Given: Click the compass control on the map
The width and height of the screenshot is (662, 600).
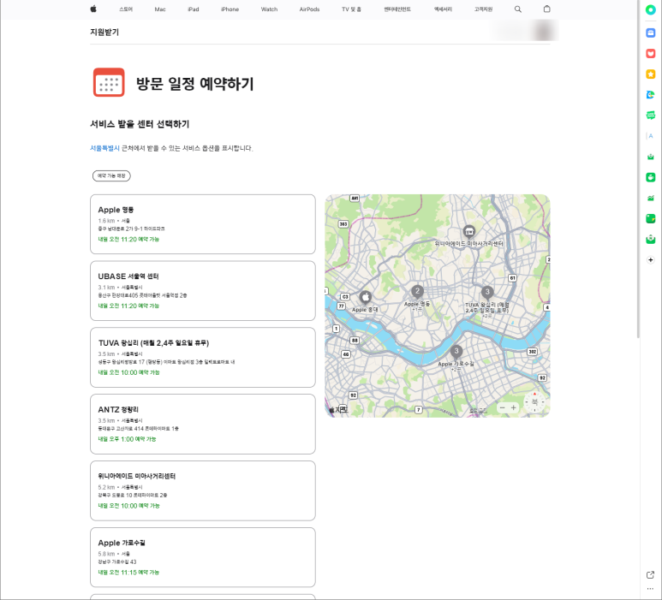Looking at the screenshot, I should [535, 401].
